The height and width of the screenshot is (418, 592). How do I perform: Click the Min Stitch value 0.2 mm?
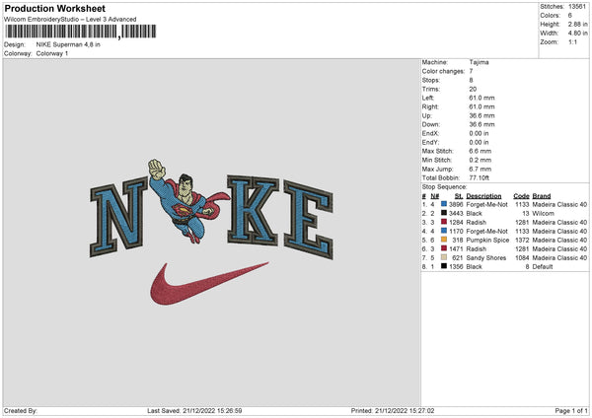pos(481,160)
